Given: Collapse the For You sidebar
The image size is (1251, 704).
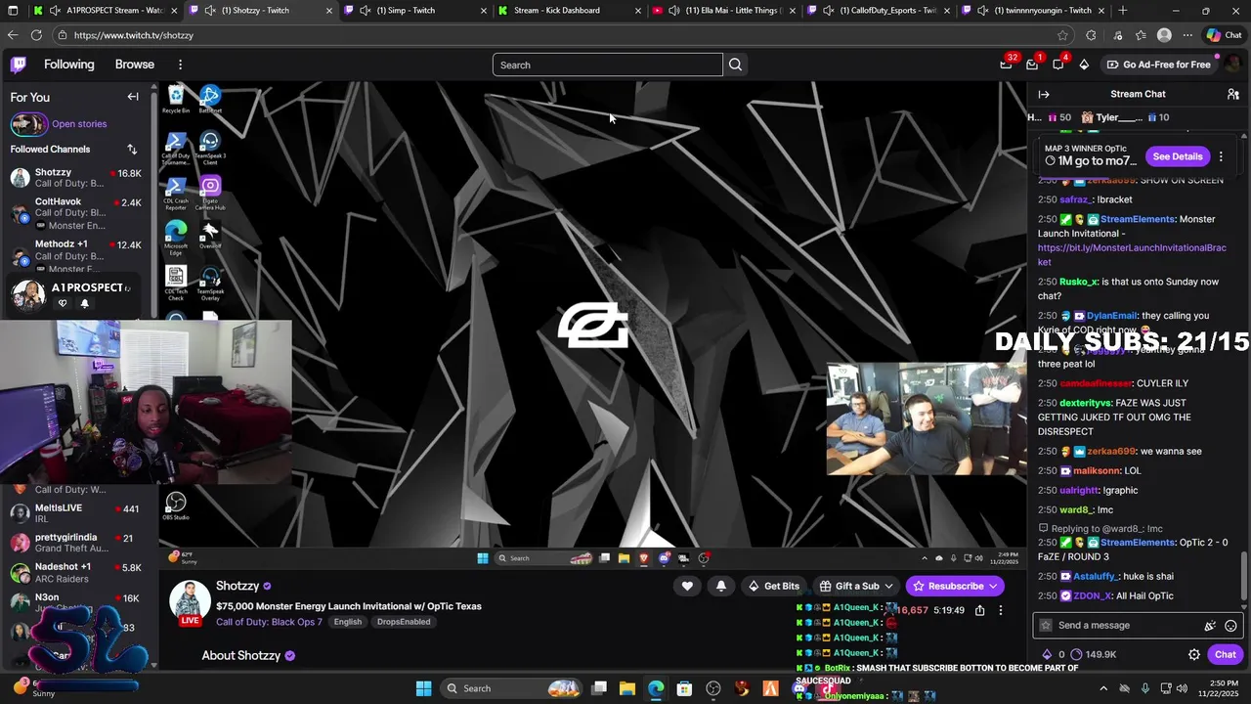Looking at the screenshot, I should (x=133, y=97).
